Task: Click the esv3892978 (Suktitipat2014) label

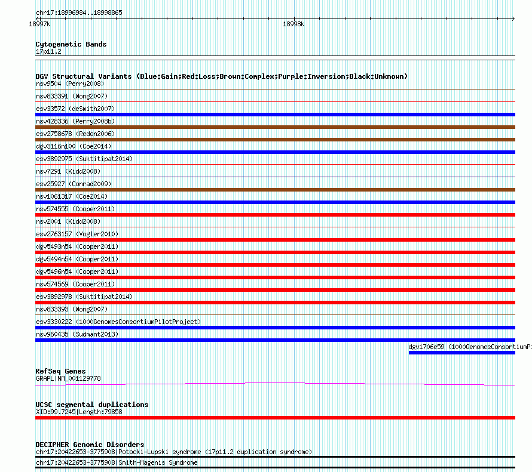Action: click(x=84, y=297)
